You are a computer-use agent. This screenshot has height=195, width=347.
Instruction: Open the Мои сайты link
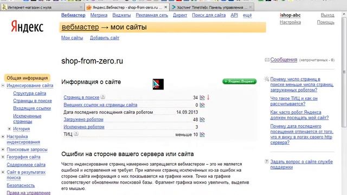coord(72,38)
